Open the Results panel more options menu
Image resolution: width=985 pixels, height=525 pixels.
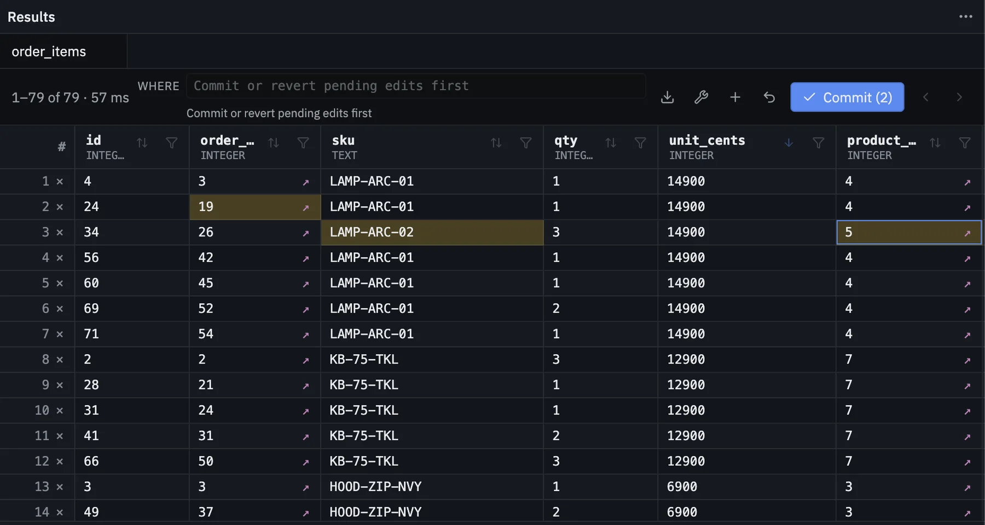tap(965, 16)
